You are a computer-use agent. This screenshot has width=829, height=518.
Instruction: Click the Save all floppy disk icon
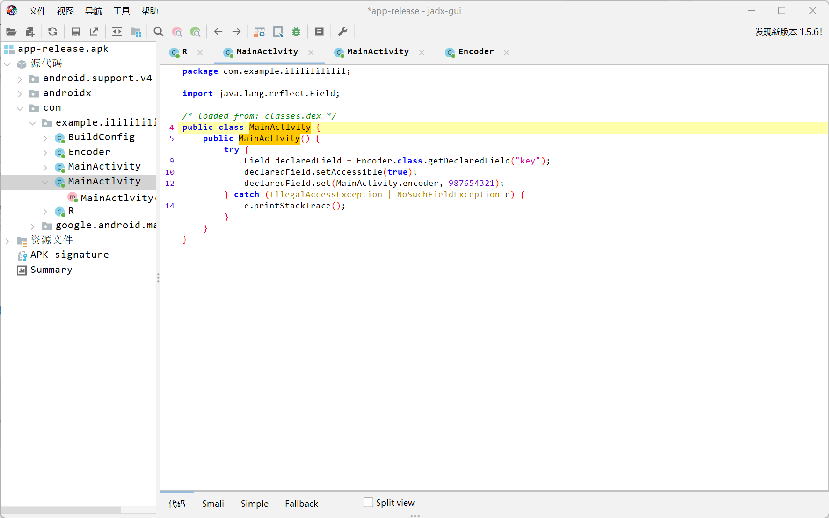[75, 32]
